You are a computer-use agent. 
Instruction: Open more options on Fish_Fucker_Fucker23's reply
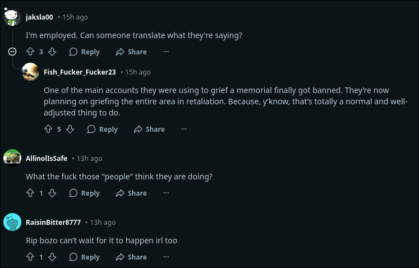pos(183,129)
